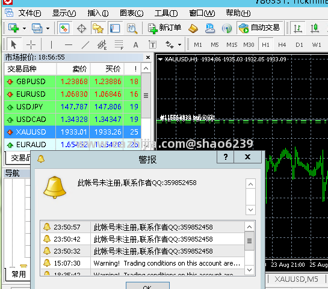
Task: Open the cloud VPS hosting icon
Action: tap(210, 28)
